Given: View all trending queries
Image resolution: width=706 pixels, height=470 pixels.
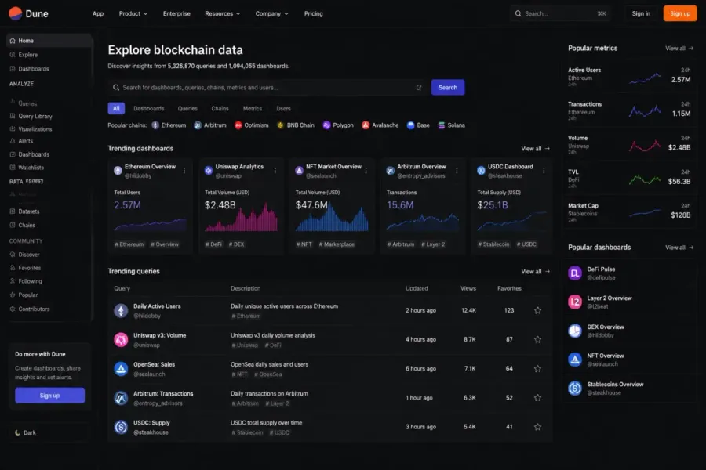Looking at the screenshot, I should tap(535, 272).
